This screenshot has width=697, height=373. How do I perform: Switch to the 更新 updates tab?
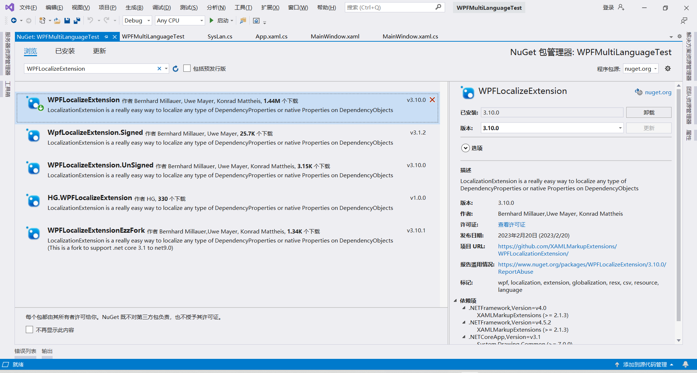[x=99, y=51]
